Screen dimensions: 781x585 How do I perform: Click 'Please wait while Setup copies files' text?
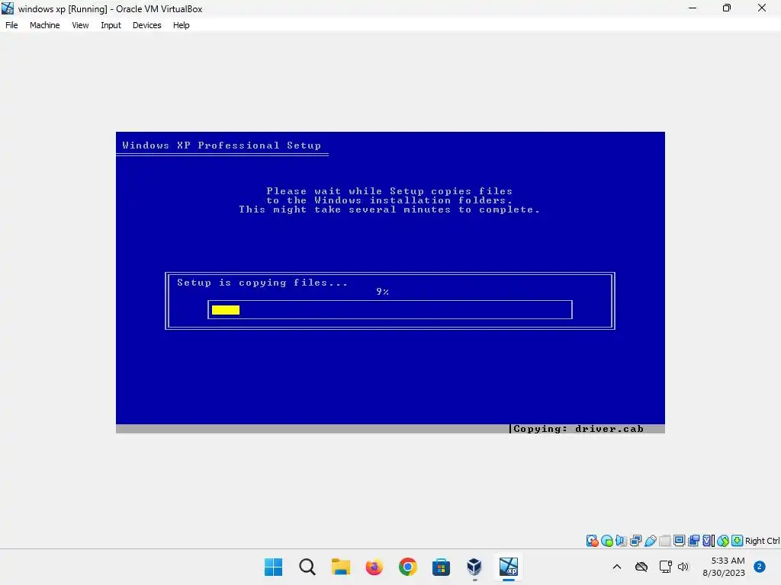390,191
